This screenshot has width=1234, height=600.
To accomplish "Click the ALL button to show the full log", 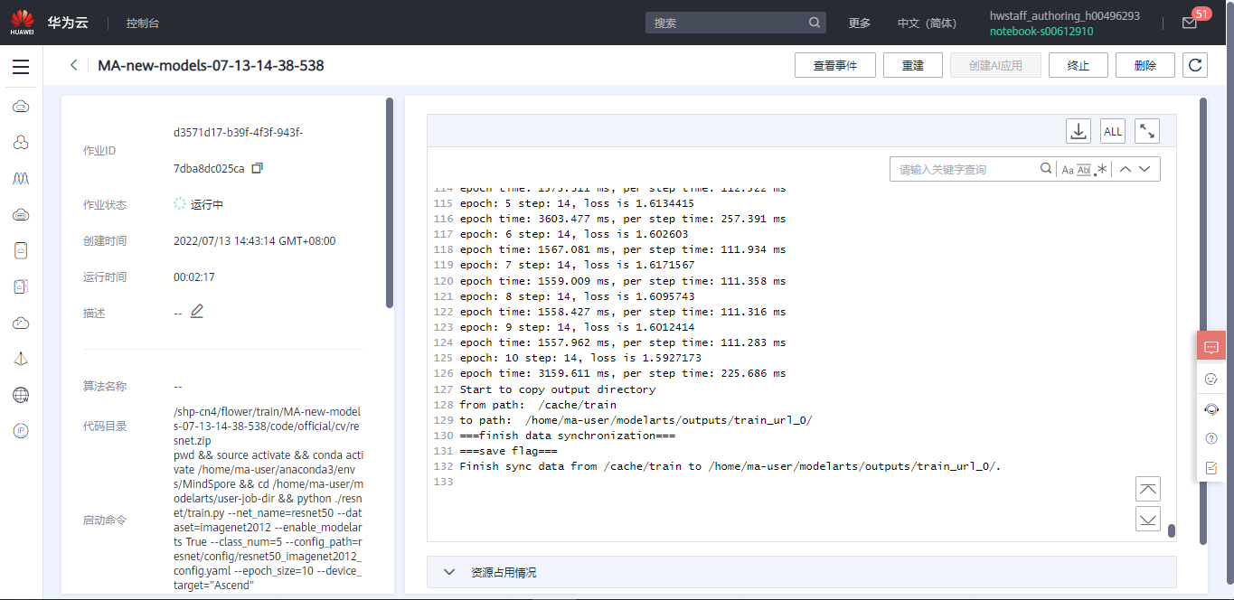I will pos(1113,131).
